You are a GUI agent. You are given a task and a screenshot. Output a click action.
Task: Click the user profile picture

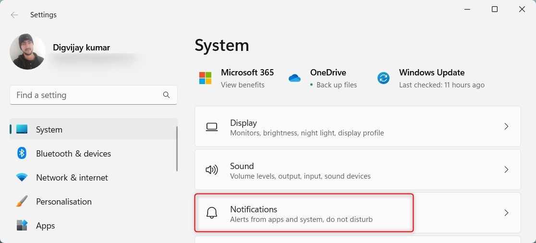pos(27,52)
